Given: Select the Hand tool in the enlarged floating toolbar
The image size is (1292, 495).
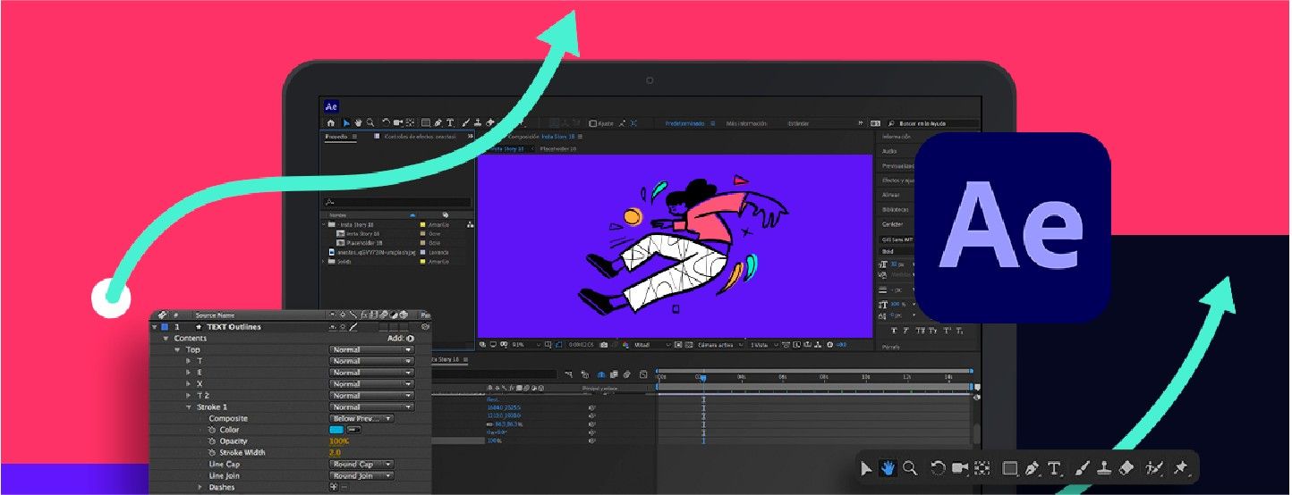Looking at the screenshot, I should (x=888, y=467).
